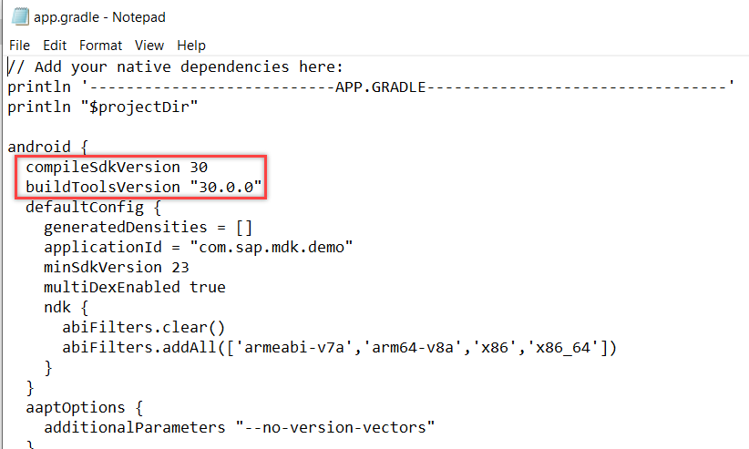Click the abiFilters.addAll line with architectures
The image size is (749, 449).
(340, 348)
